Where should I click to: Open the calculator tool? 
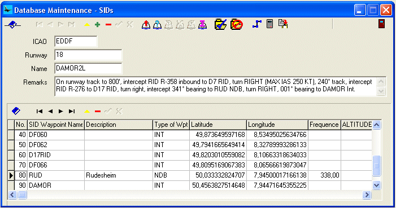269,24
